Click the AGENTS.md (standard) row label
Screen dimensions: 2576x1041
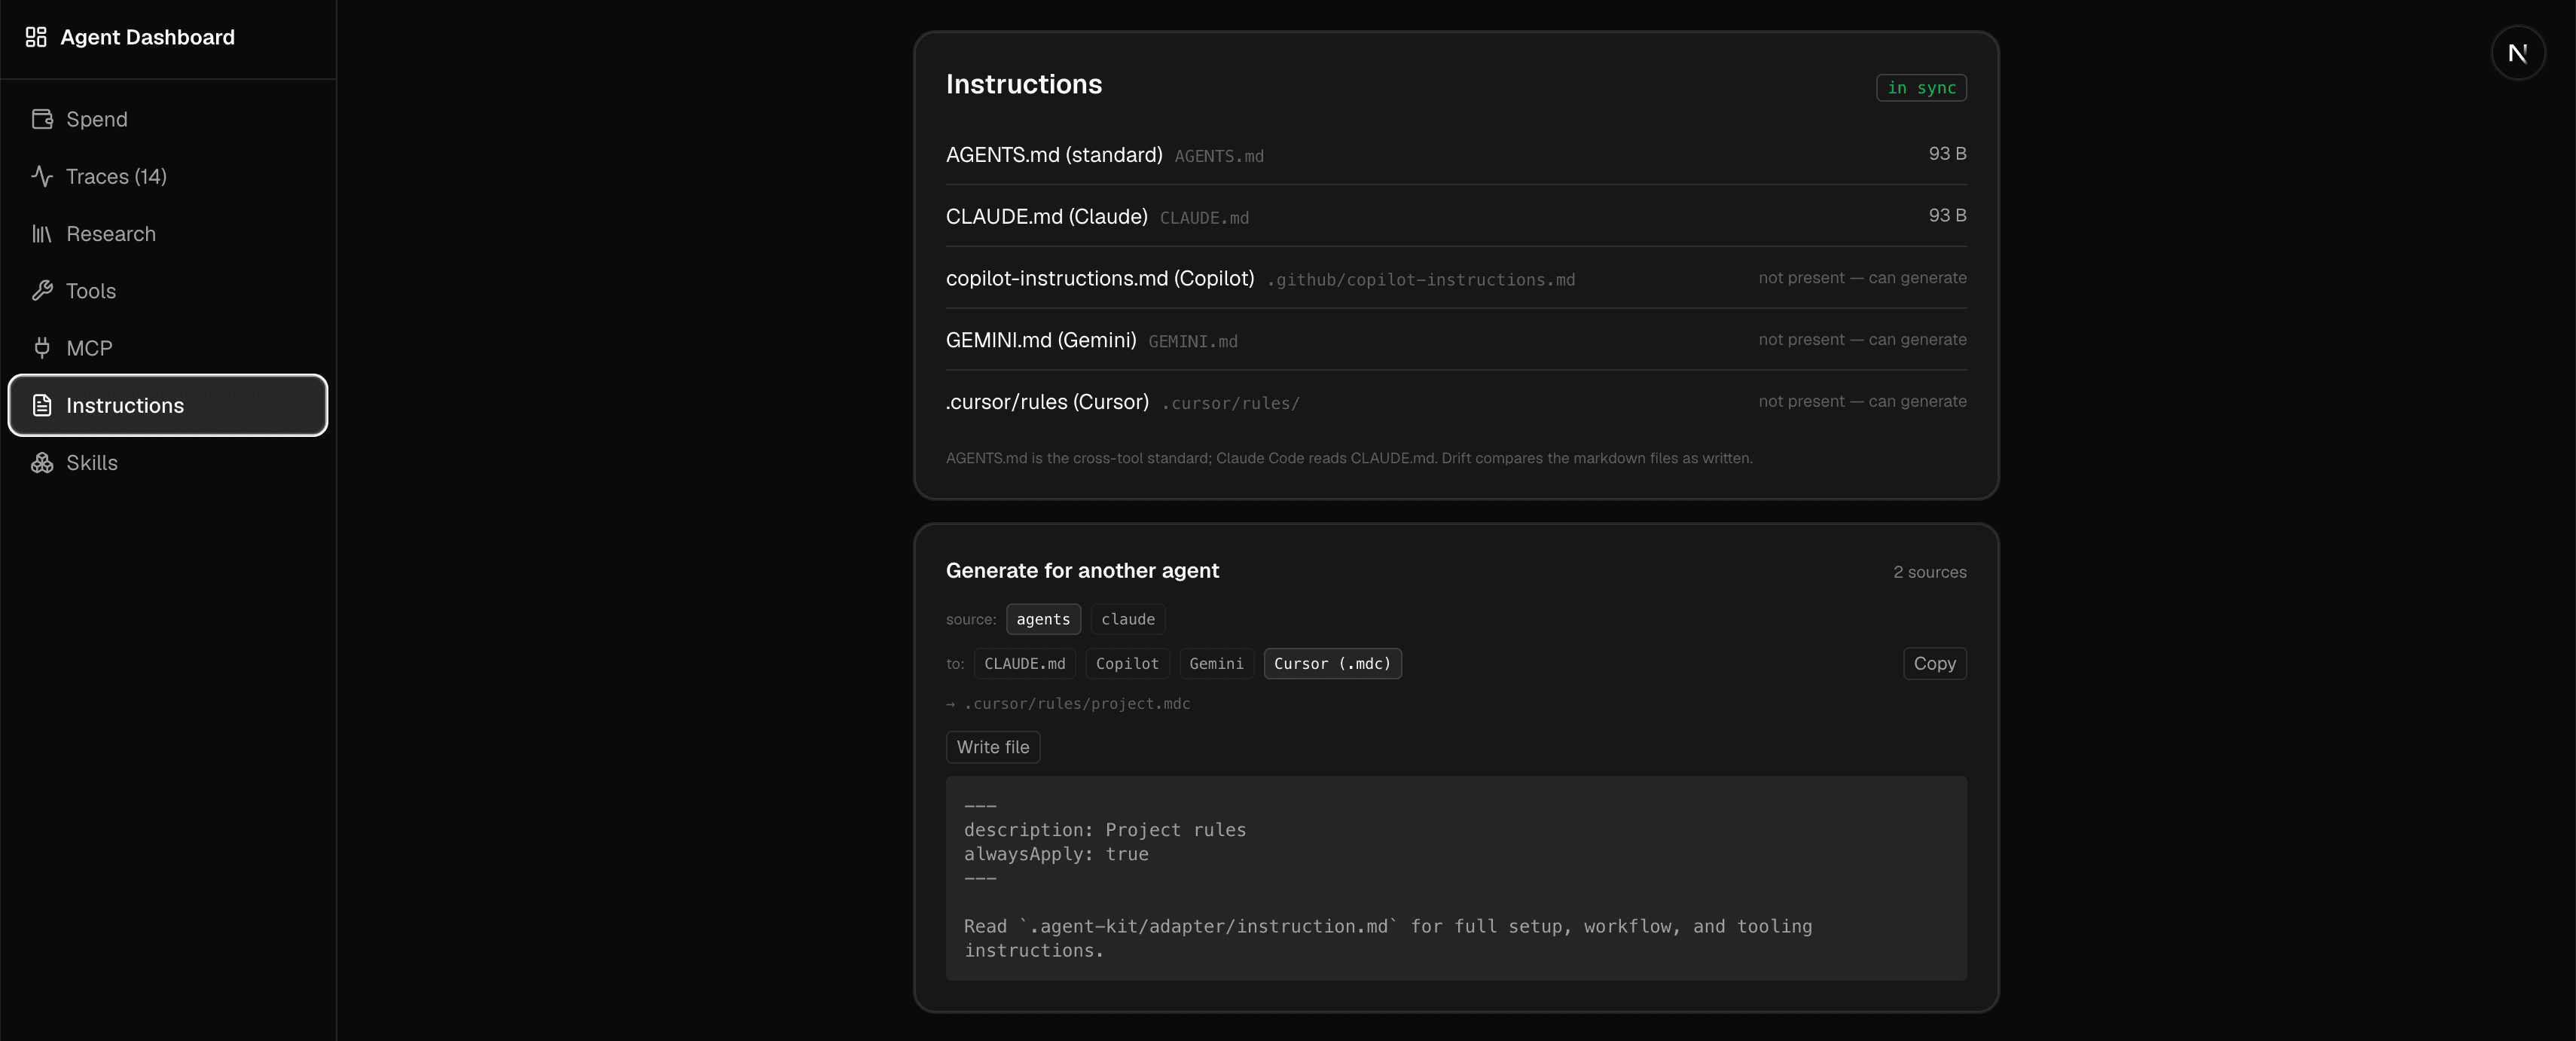(1054, 155)
